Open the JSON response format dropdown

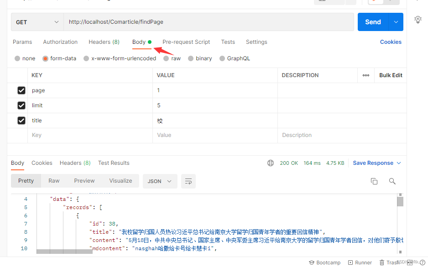coord(160,181)
